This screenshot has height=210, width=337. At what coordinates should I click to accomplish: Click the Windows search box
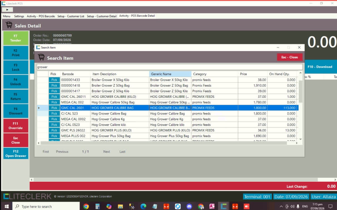(x=46, y=206)
